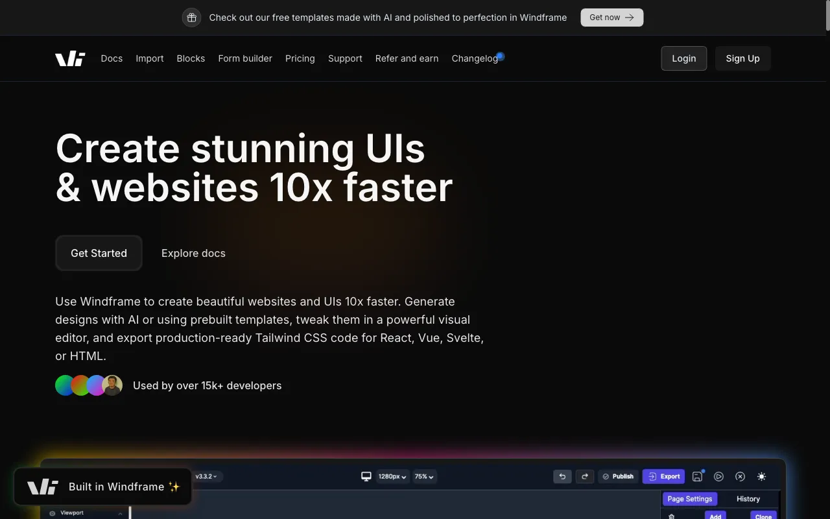The image size is (830, 519).
Task: Switch to the Page Settings tab
Action: pos(690,499)
